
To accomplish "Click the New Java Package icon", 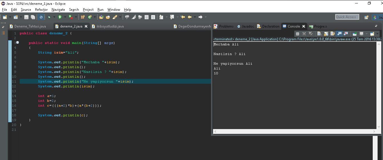I will (83, 17).
